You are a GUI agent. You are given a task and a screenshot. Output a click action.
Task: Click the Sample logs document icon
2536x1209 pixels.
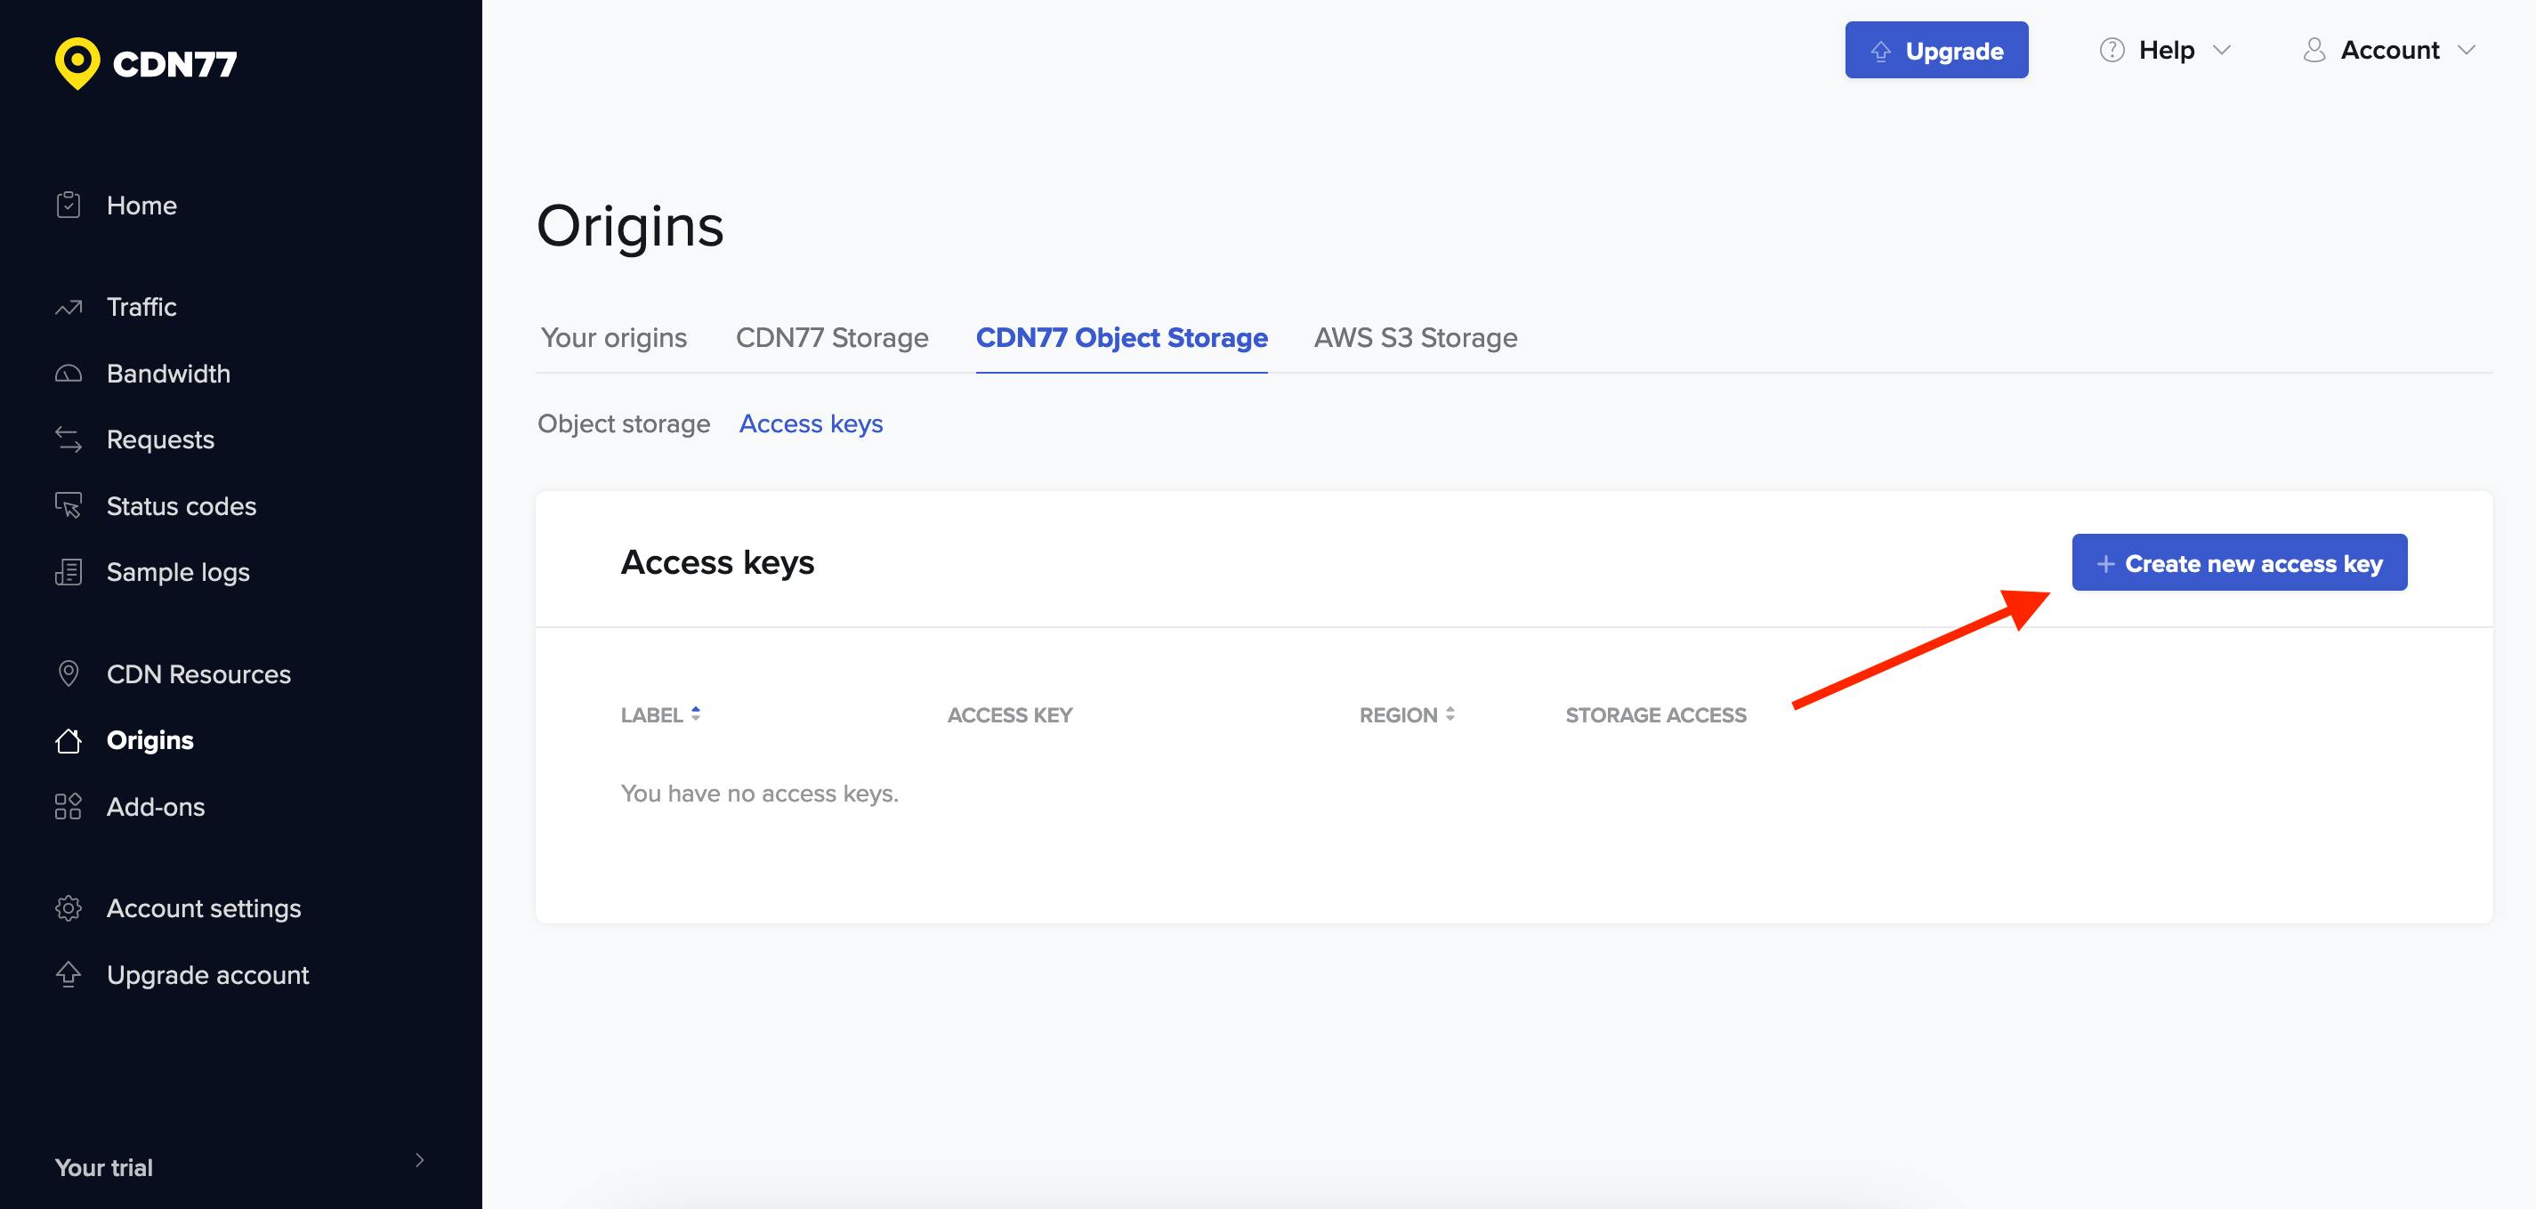tap(68, 572)
